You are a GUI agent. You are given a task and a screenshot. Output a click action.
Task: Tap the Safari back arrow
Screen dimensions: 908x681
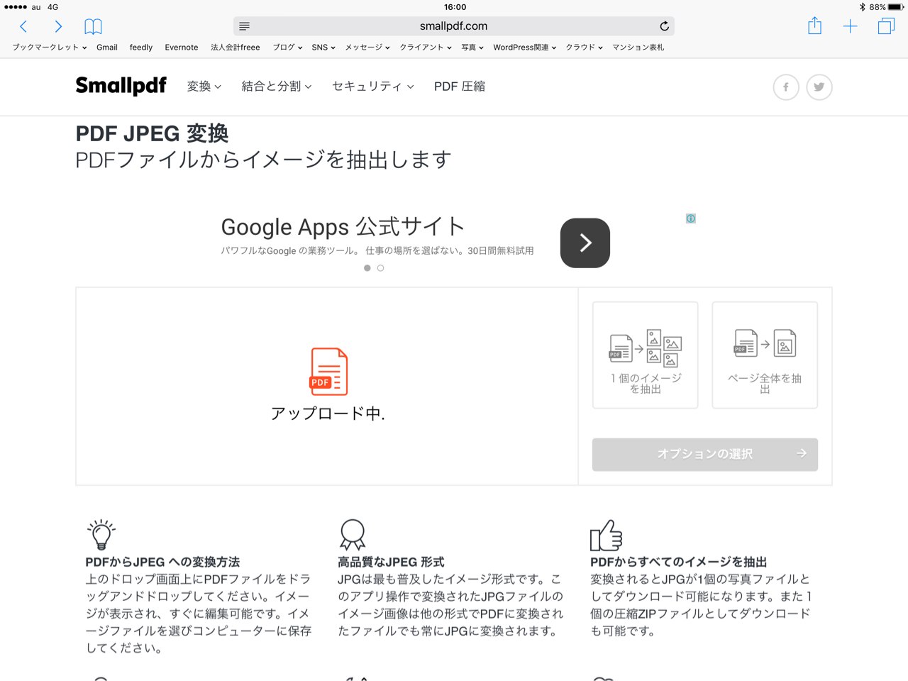point(23,26)
